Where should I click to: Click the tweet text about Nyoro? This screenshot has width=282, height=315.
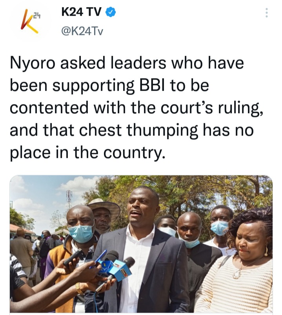pos(136,108)
